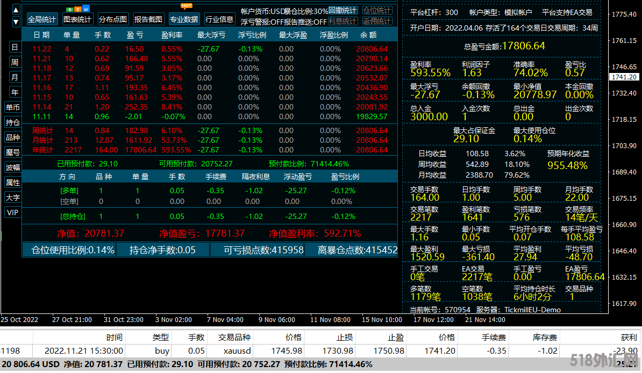Viewport: 642px width, 373px height.
Task: Select 利息统计 interest statistics
Action: (x=343, y=21)
